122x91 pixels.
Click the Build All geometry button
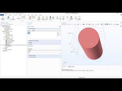click(30, 18)
